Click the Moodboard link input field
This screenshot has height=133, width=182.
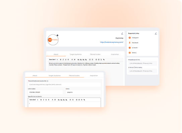coord(142,63)
